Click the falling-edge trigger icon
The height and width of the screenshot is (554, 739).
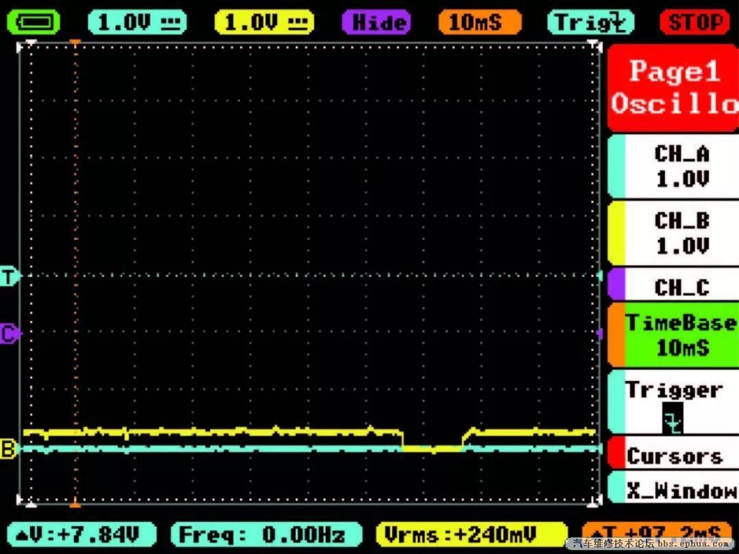pos(673,419)
